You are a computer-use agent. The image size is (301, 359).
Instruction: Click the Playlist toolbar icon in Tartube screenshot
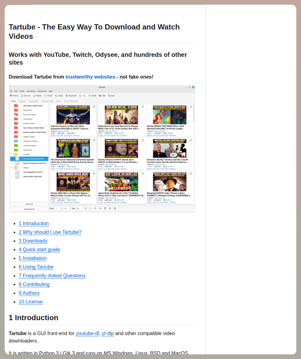(34, 96)
